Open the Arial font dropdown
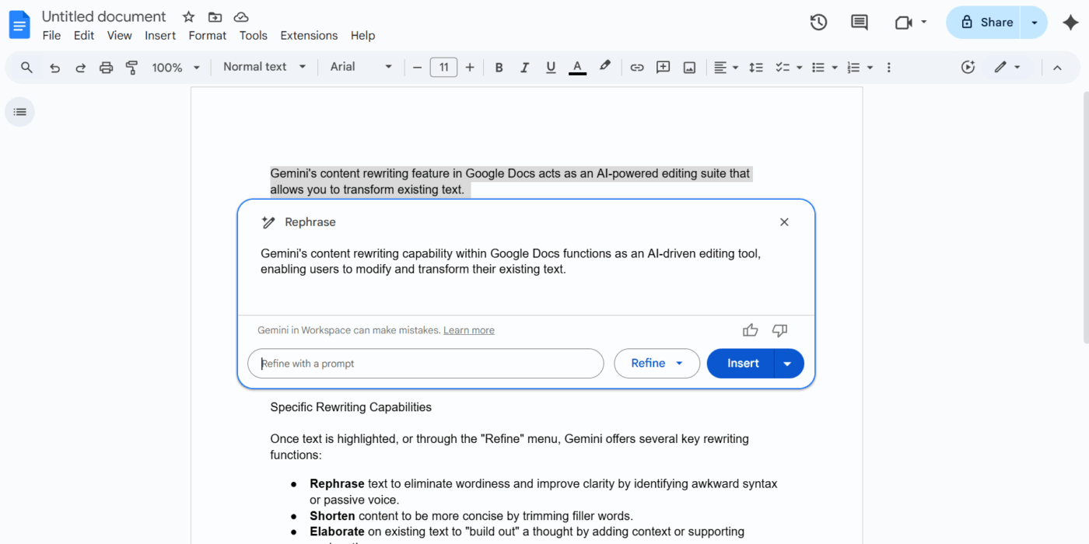 click(361, 67)
